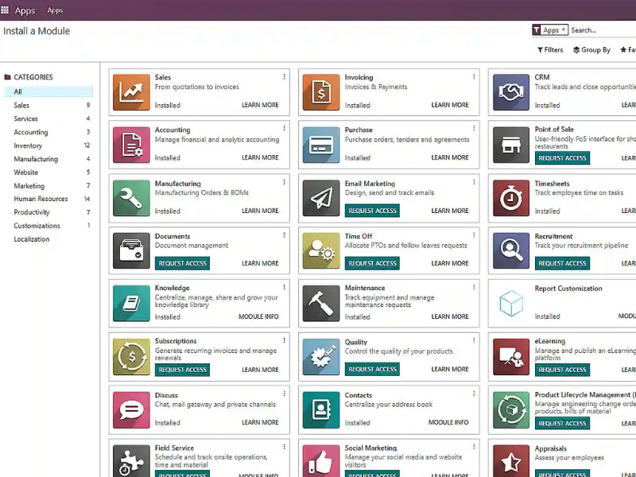The image size is (636, 477).
Task: Click Learn More on Accounting card
Action: click(x=260, y=157)
